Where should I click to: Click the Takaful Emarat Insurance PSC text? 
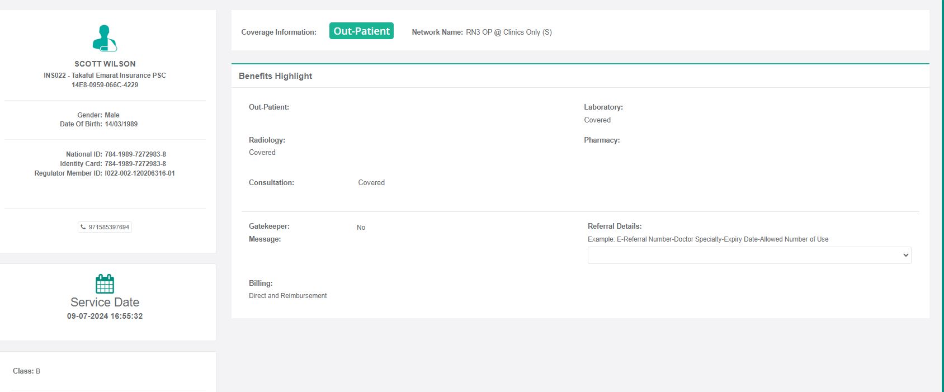coord(119,75)
